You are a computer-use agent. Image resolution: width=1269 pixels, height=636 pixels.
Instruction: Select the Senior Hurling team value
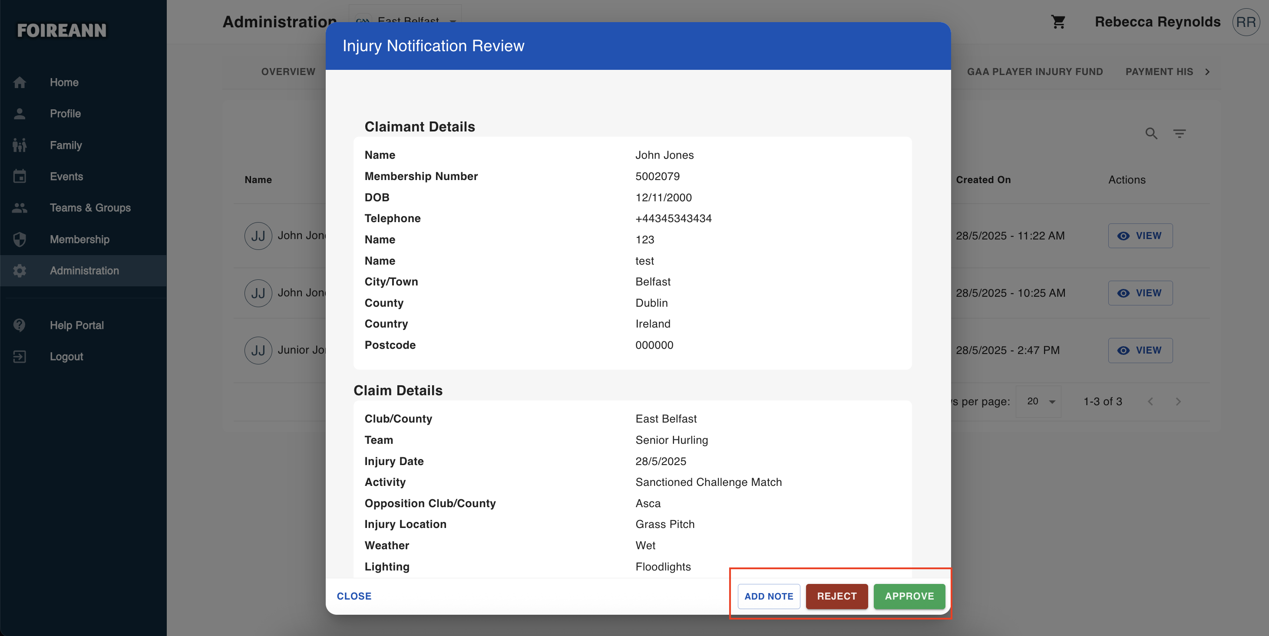[x=671, y=440]
